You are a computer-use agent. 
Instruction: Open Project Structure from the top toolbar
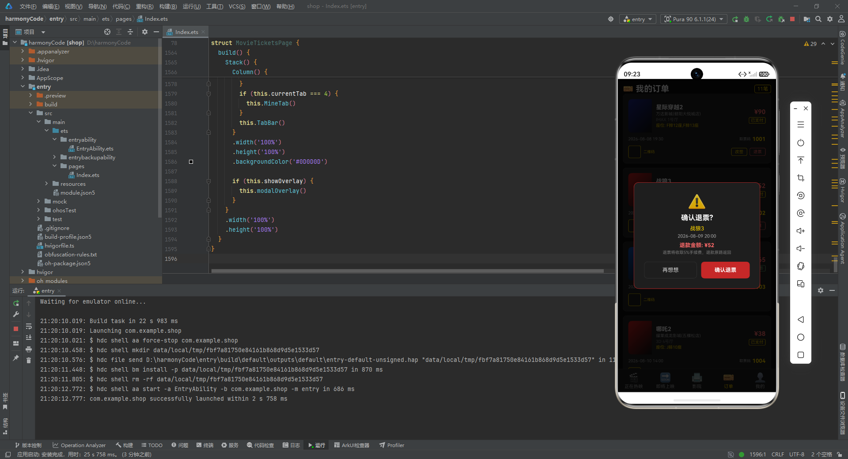[x=807, y=19]
